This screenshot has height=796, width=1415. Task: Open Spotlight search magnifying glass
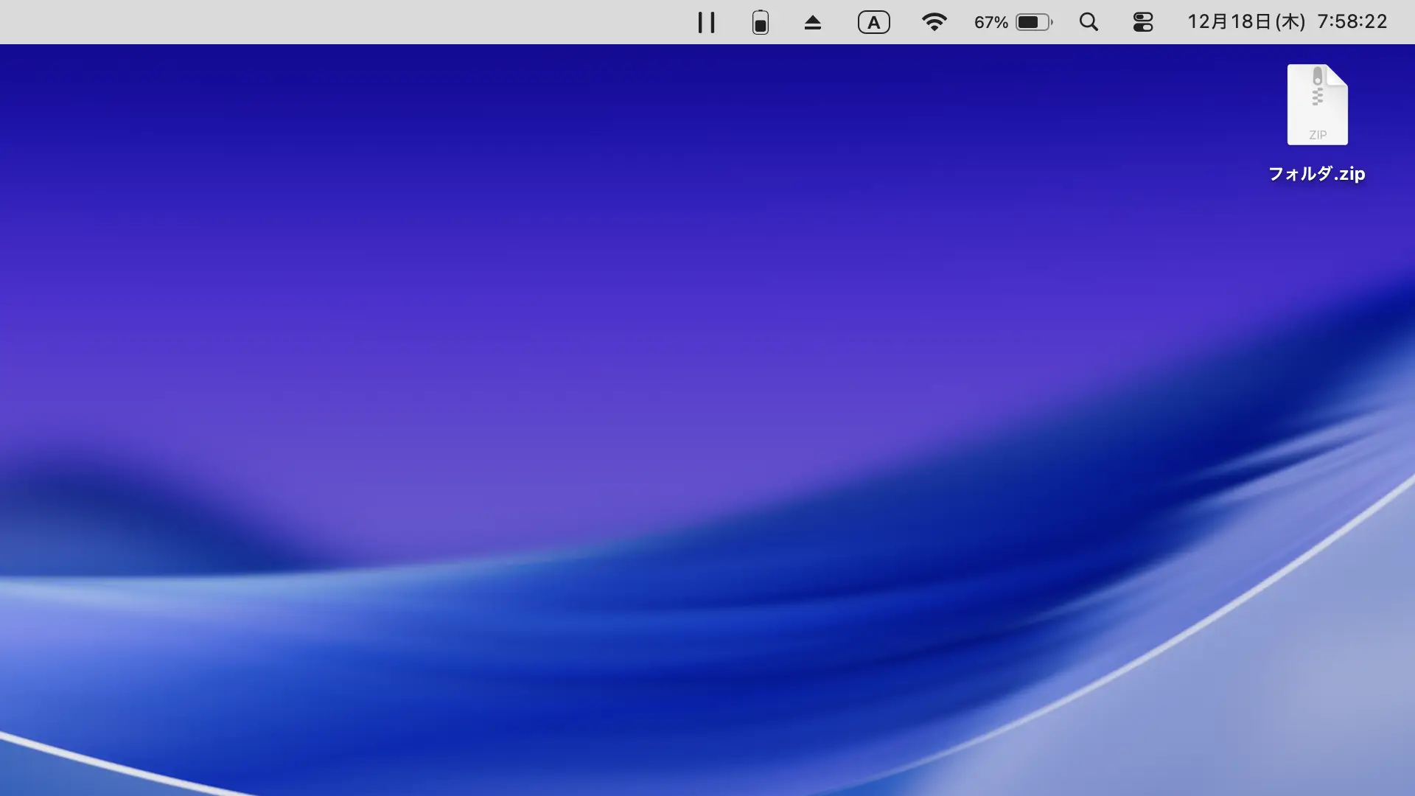pos(1089,22)
